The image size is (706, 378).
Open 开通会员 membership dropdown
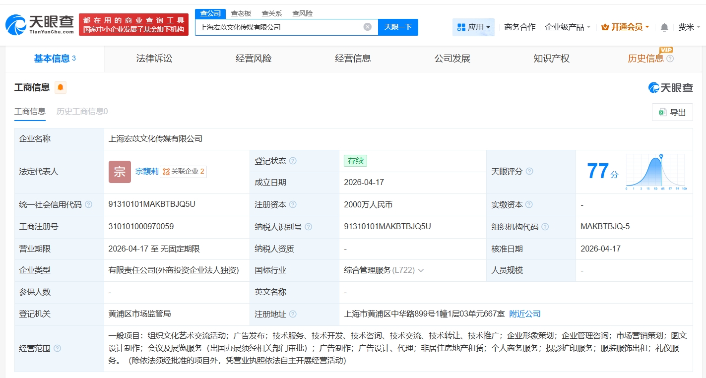coord(625,27)
